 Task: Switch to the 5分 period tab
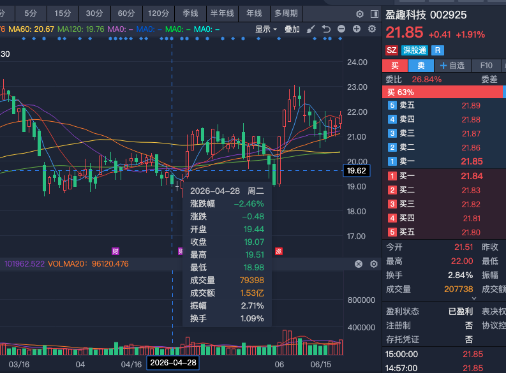[31, 13]
